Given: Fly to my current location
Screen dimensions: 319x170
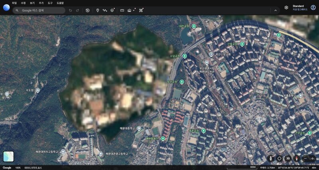Looking at the screenshot, I should [280, 158].
